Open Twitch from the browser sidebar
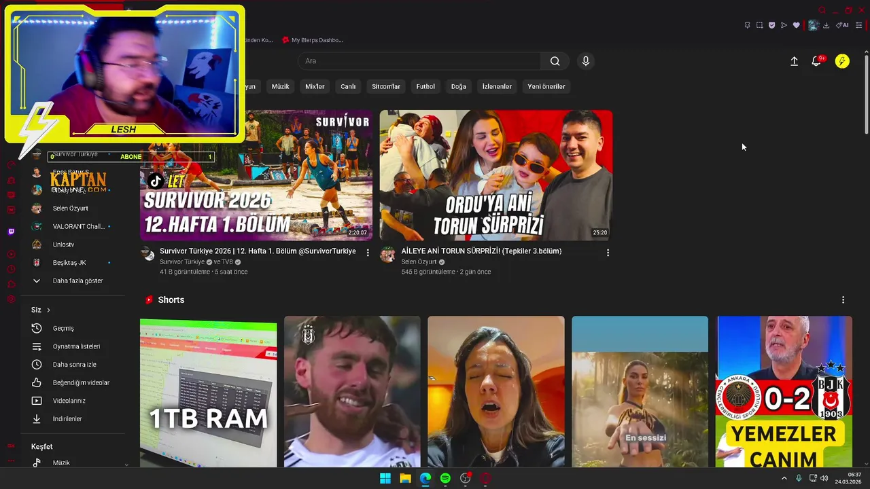This screenshot has height=489, width=870. pyautogui.click(x=11, y=232)
